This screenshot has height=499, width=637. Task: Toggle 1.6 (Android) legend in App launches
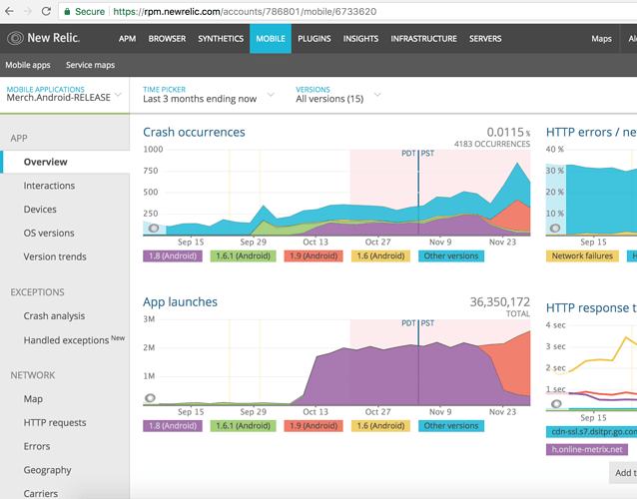click(380, 426)
